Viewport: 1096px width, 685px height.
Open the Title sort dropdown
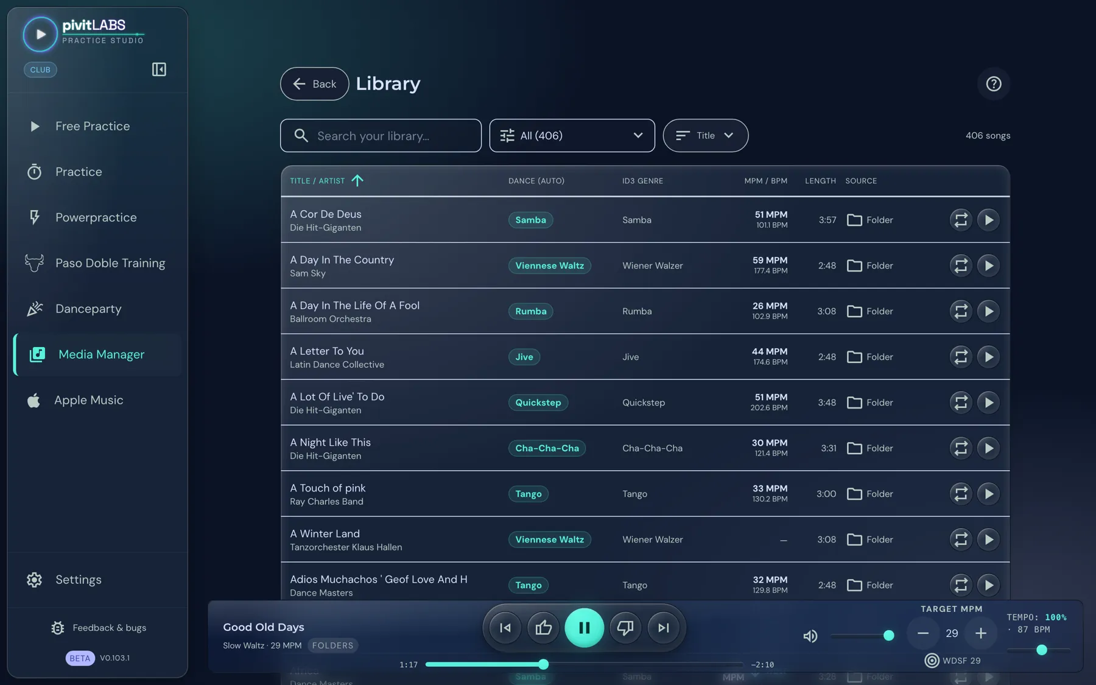(705, 135)
